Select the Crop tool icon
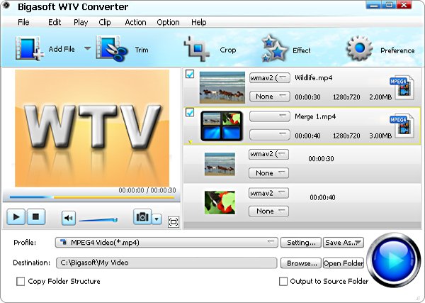This screenshot has width=425, height=303. click(197, 48)
